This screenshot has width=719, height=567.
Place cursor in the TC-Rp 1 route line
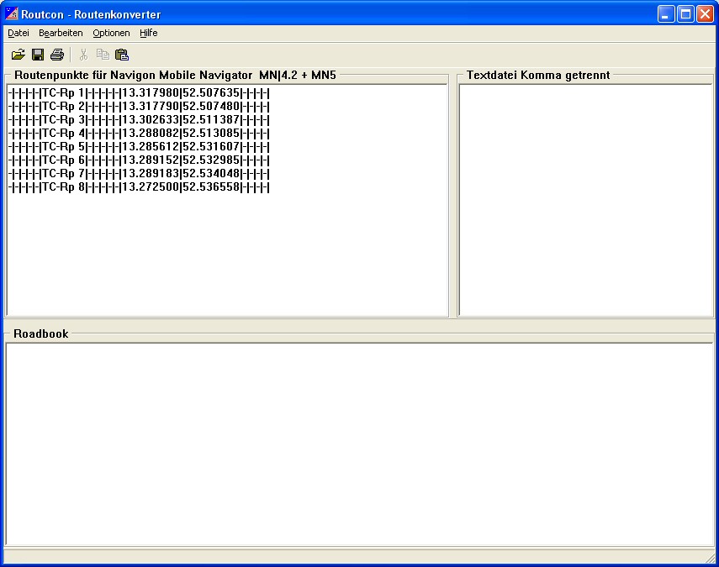(139, 92)
